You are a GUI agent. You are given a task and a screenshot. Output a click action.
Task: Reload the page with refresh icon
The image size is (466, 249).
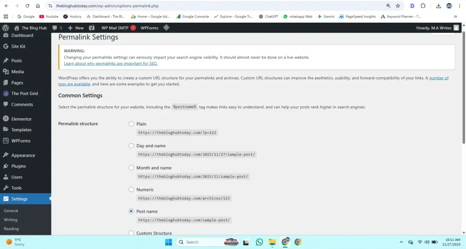[27, 5]
